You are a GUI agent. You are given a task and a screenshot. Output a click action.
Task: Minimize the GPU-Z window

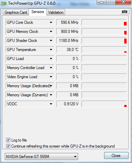pos(102,2)
